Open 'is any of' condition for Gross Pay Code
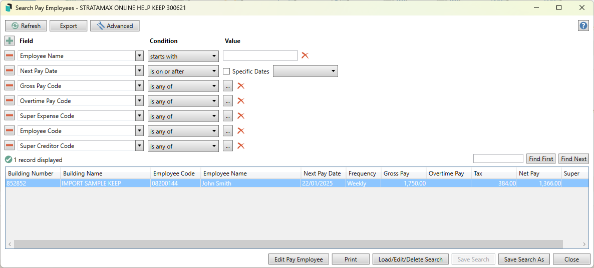Image resolution: width=594 pixels, height=268 pixels. [x=183, y=86]
